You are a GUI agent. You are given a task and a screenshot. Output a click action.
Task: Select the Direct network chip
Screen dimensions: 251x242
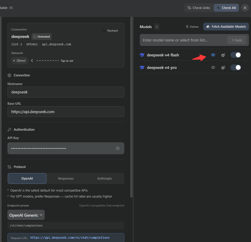click(x=20, y=61)
